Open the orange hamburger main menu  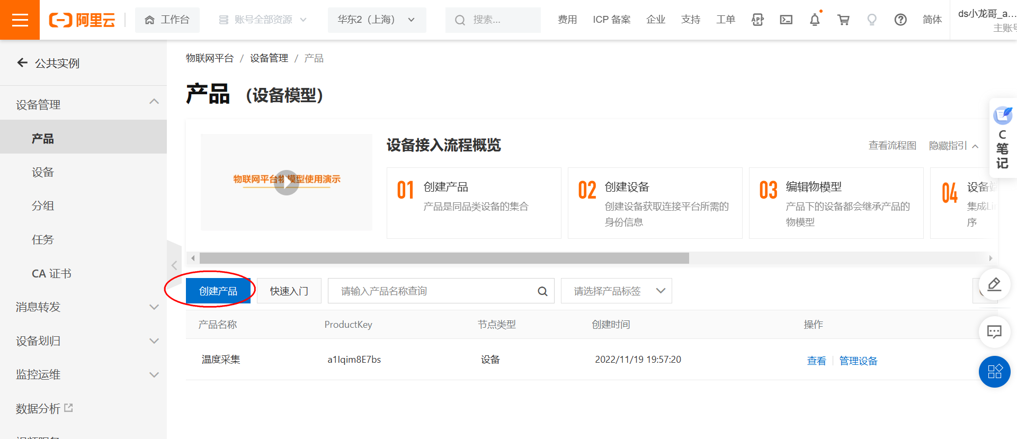point(20,20)
